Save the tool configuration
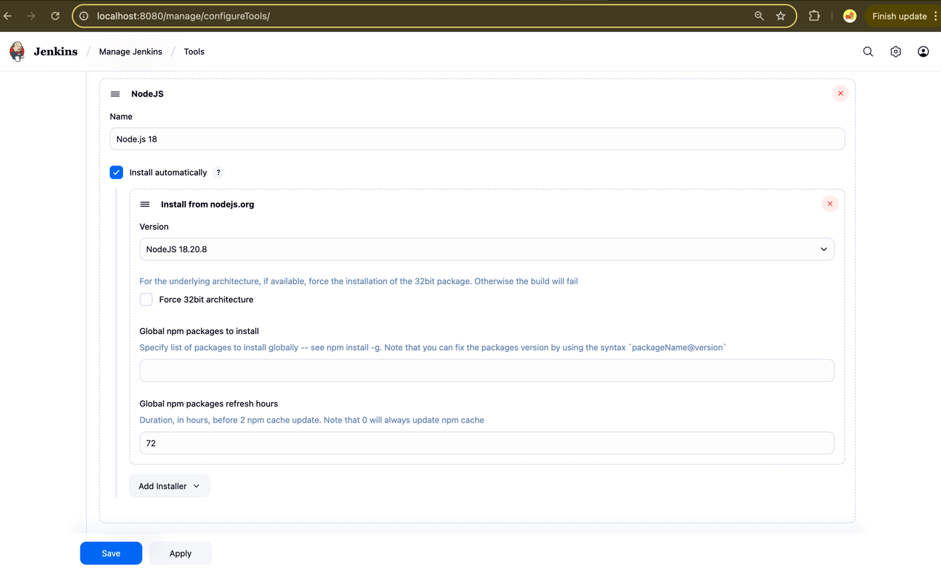 coord(110,553)
